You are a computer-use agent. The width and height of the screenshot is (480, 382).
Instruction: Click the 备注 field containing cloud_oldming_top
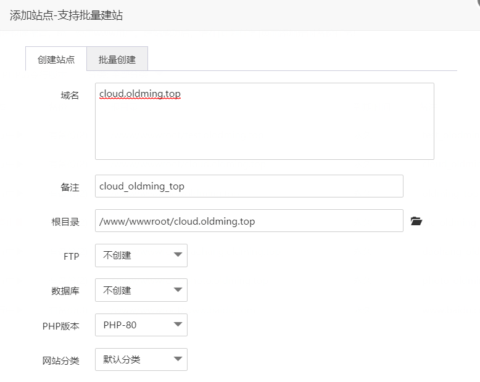tap(249, 186)
